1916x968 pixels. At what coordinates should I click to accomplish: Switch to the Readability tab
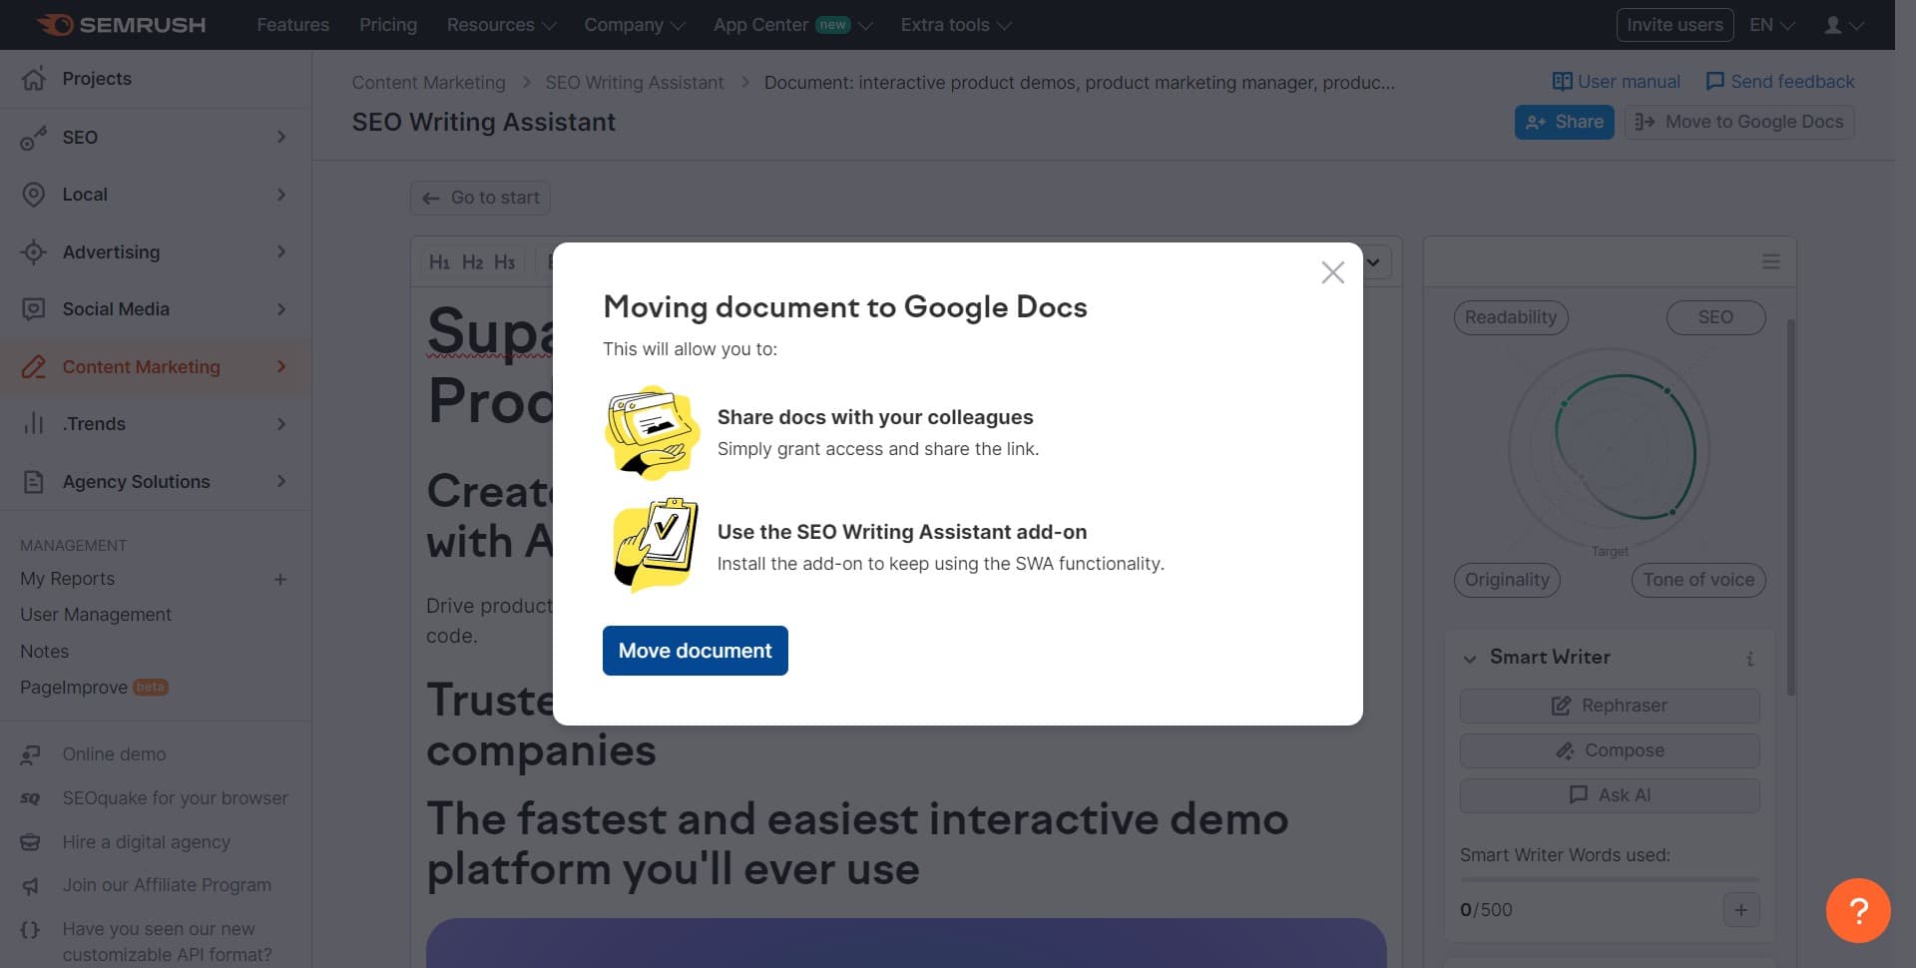(x=1510, y=316)
